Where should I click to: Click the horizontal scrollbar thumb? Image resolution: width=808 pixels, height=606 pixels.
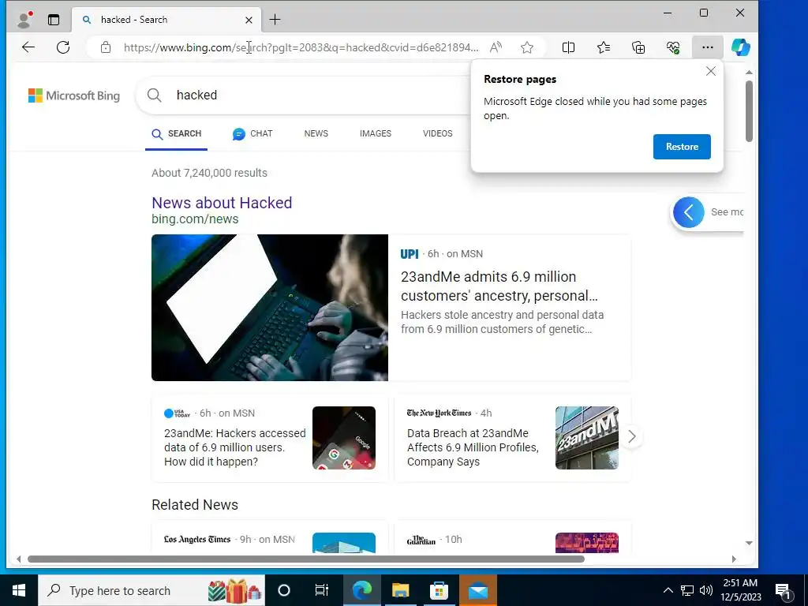point(306,559)
